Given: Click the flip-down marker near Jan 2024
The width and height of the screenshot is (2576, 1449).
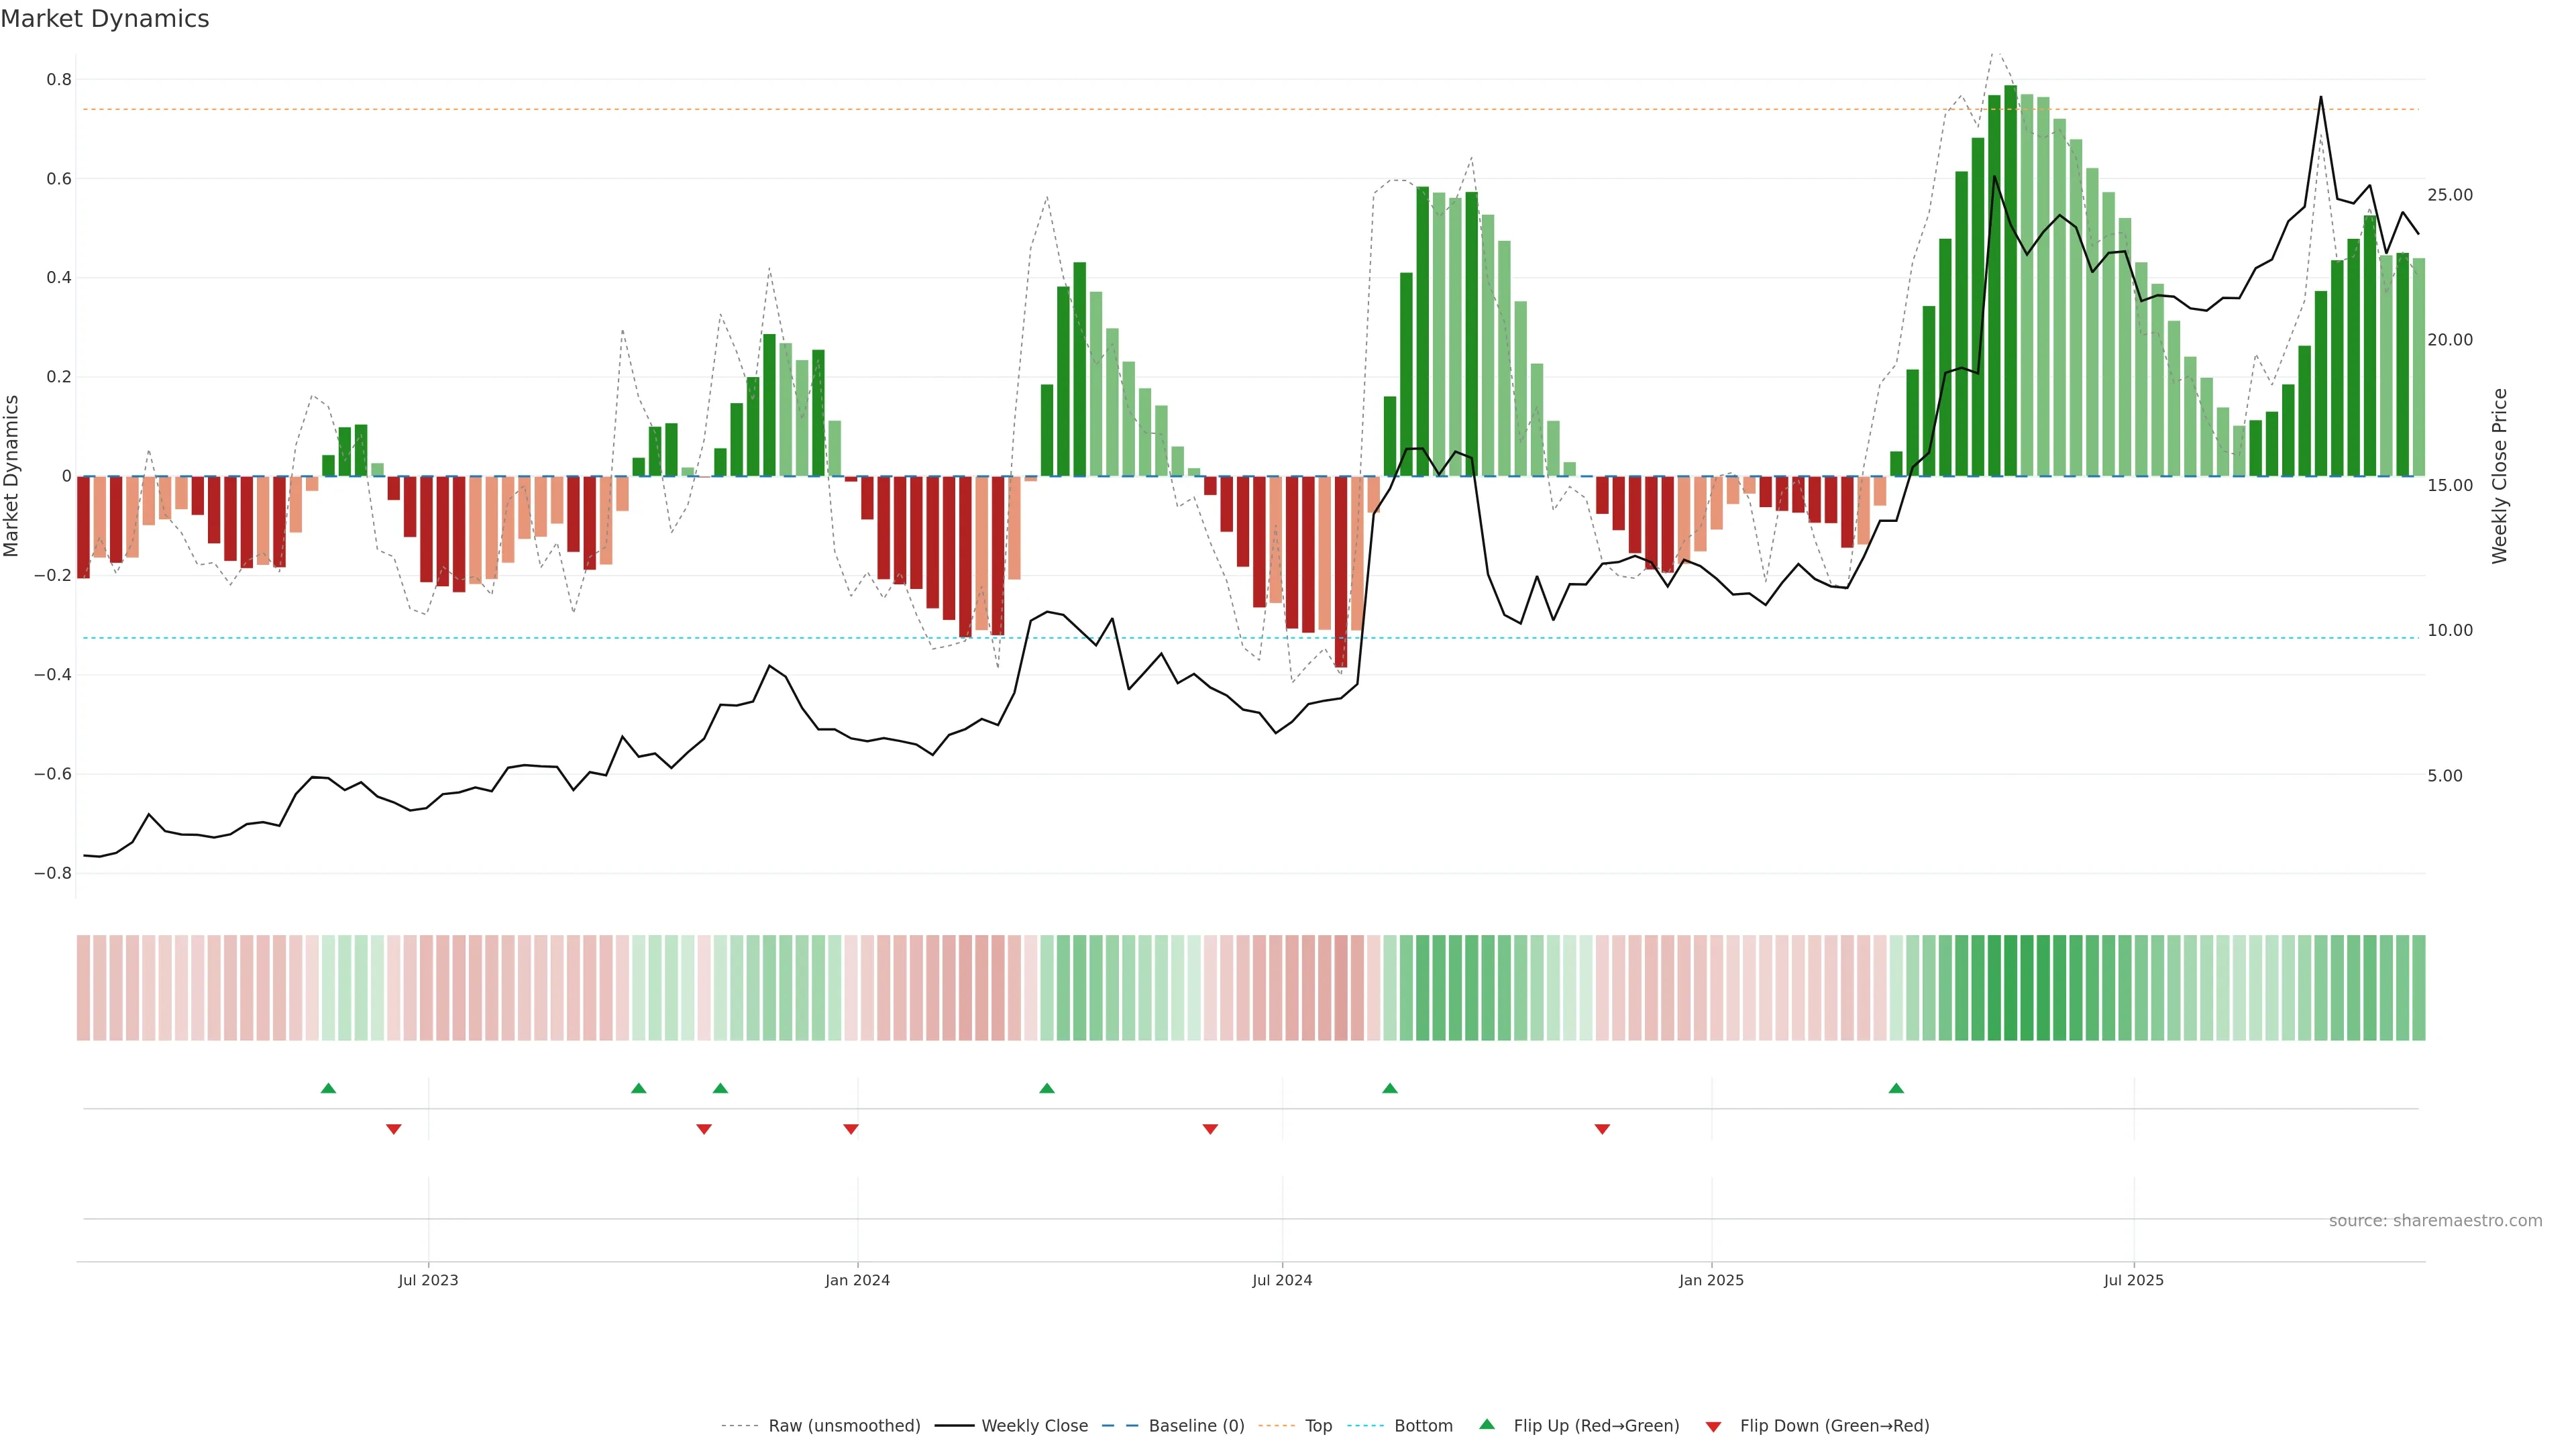Looking at the screenshot, I should (x=851, y=1129).
